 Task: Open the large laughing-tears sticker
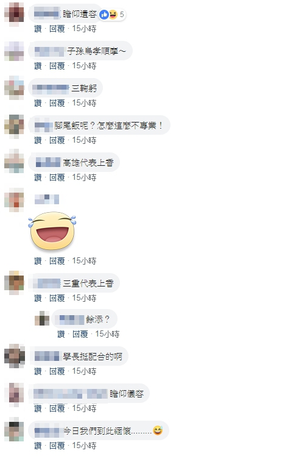tap(52, 231)
